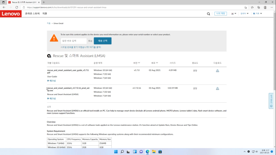Open the feedback side tab
The height and width of the screenshot is (155, 276).
tap(271, 101)
